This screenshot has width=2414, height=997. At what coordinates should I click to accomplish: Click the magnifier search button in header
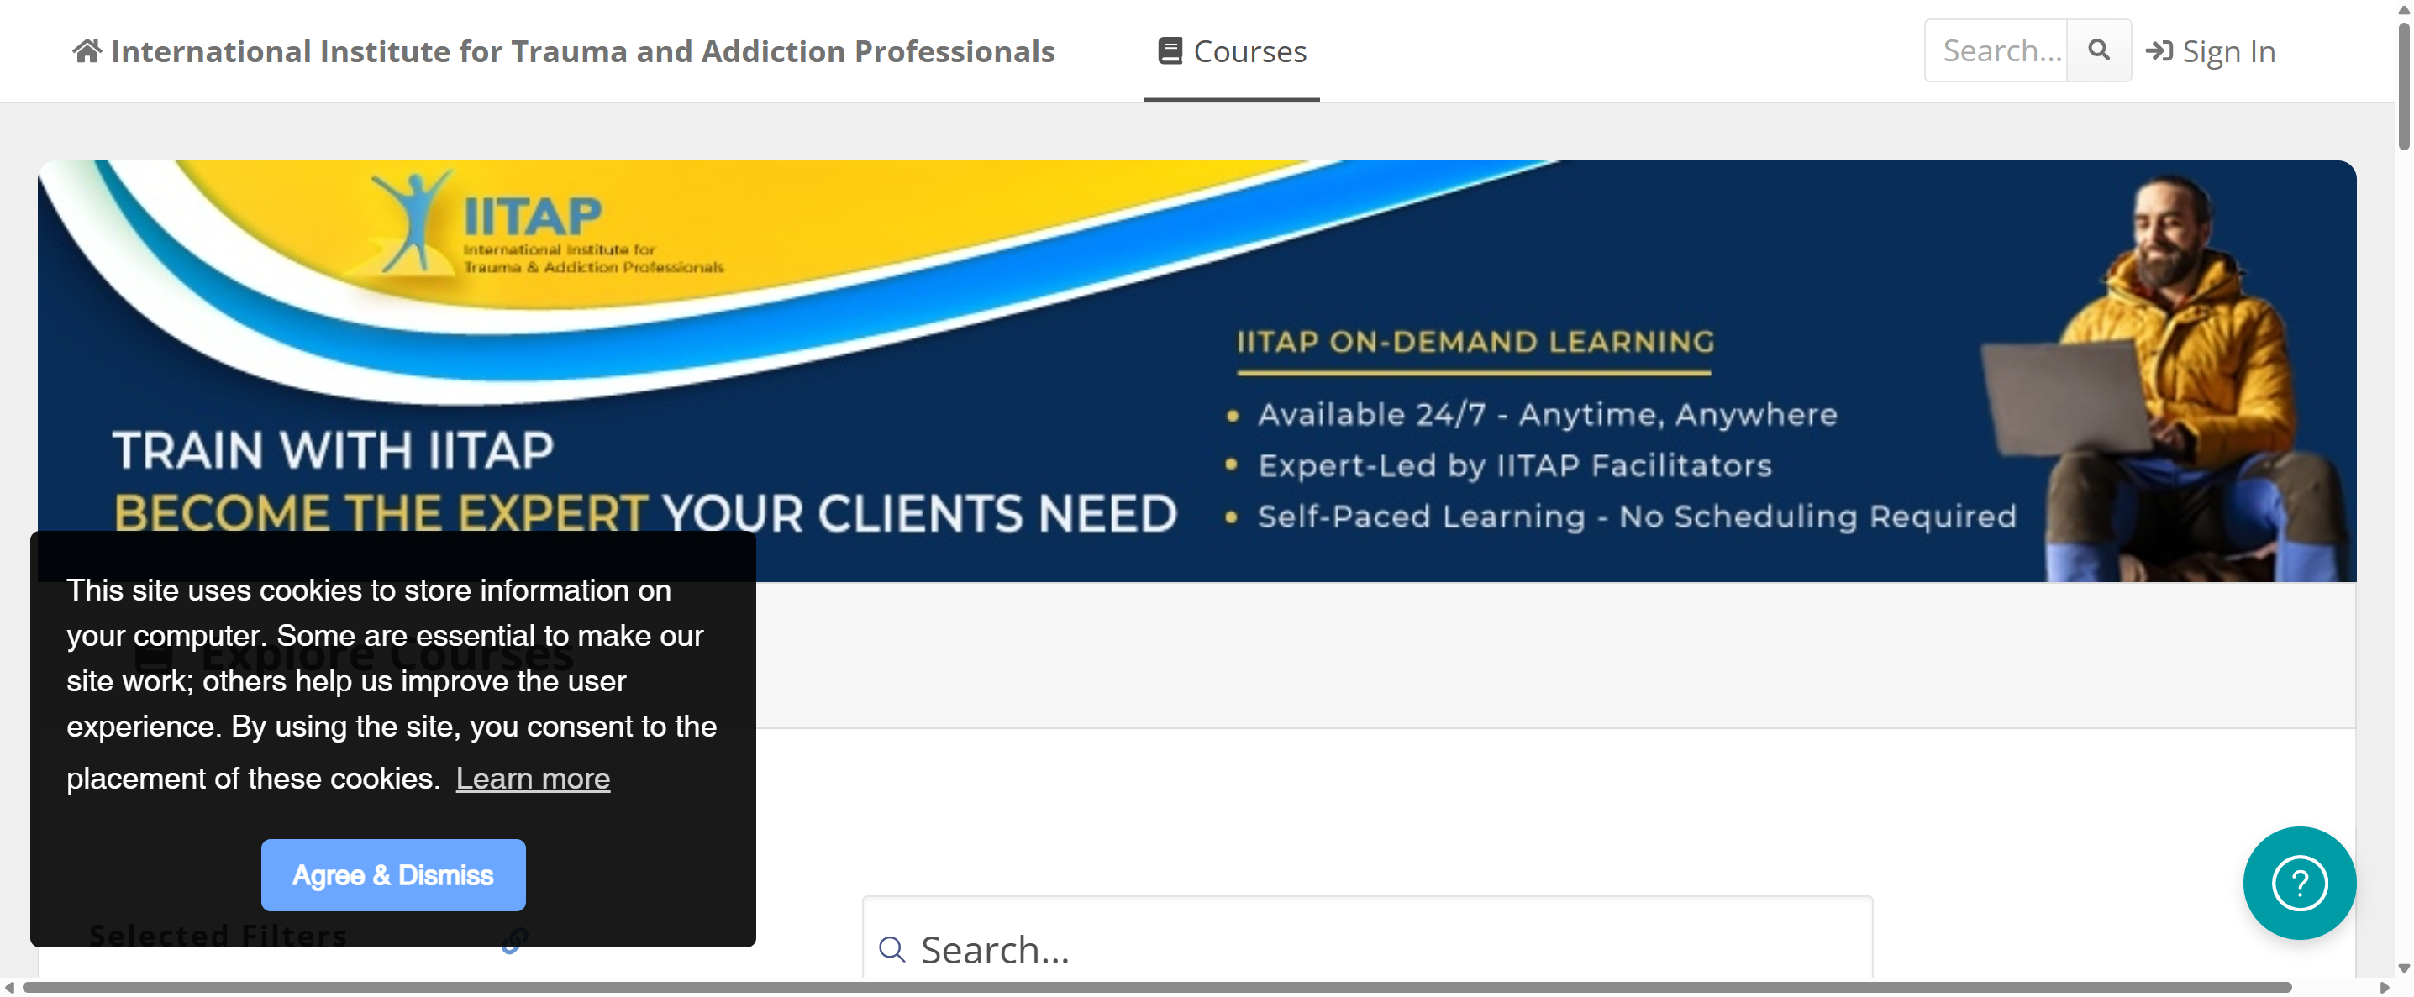[2099, 50]
